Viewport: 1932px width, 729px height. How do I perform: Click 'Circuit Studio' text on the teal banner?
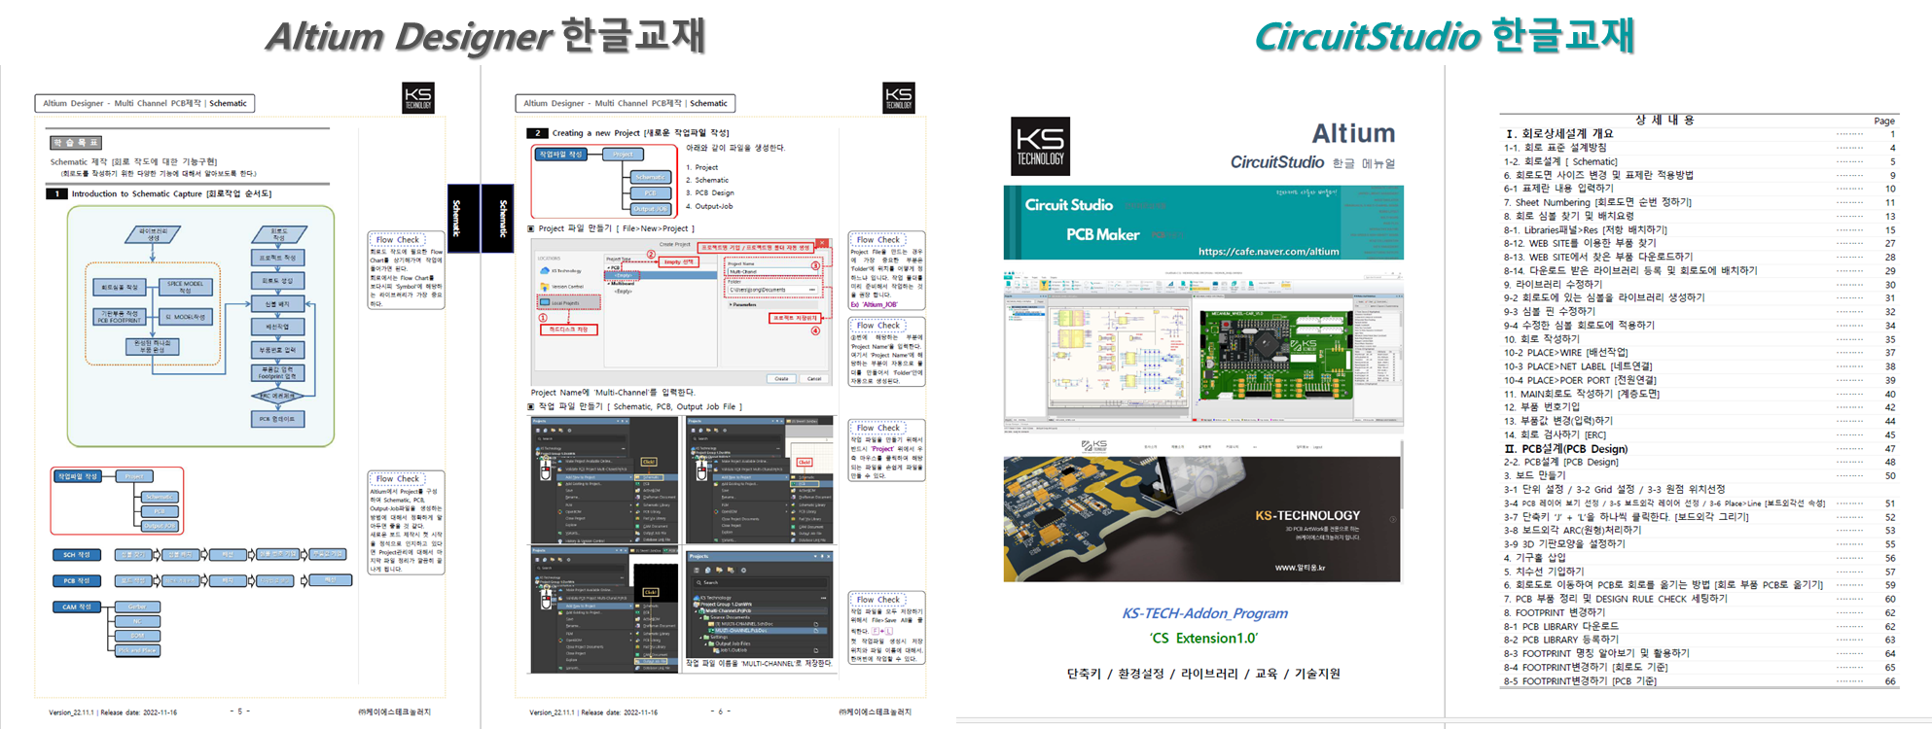(1068, 204)
